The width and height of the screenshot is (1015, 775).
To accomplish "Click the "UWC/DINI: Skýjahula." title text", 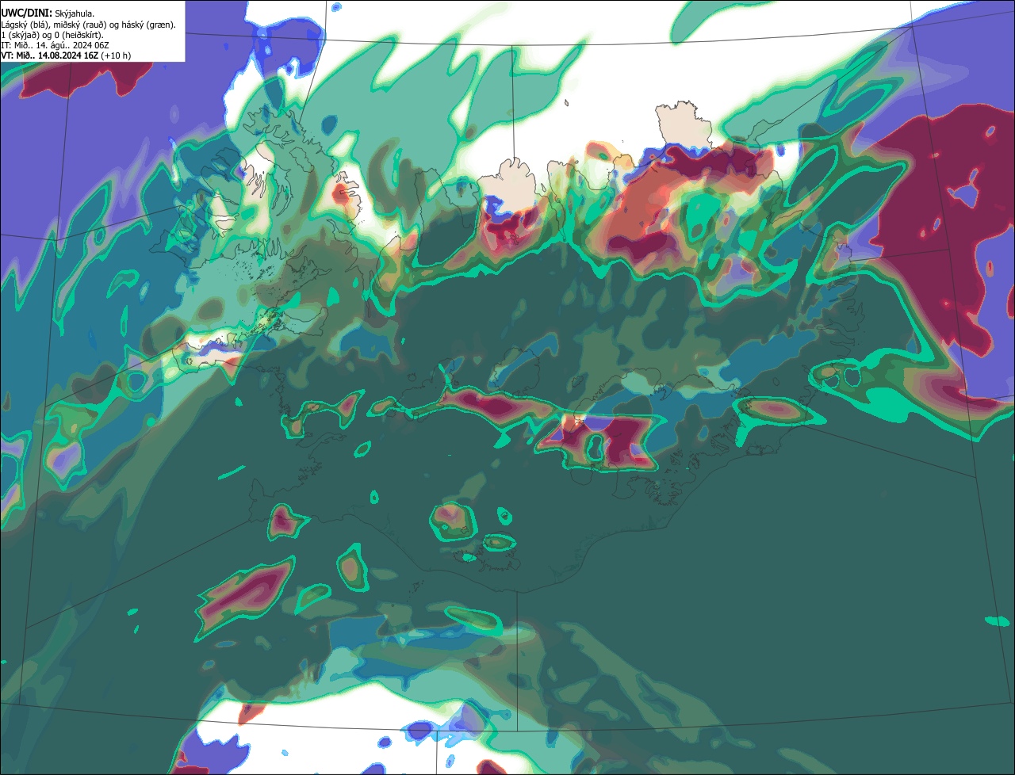I will 48,13.
